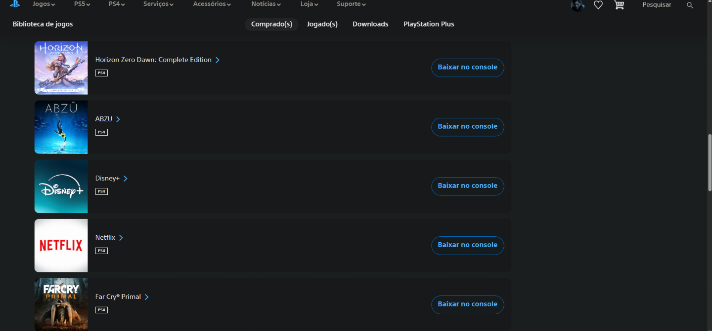
Task: Switch to the PlayStation Plus tab
Action: pyautogui.click(x=429, y=24)
